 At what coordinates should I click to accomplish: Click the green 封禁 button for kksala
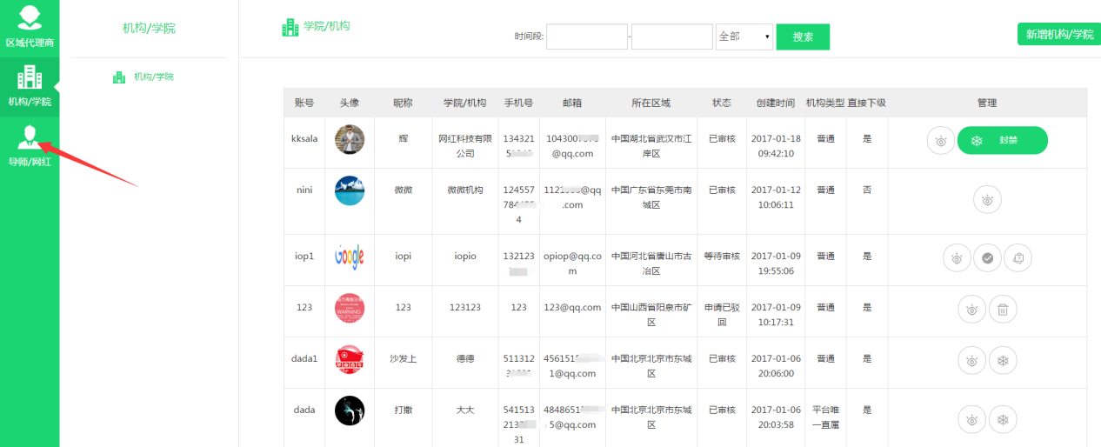click(x=1003, y=141)
